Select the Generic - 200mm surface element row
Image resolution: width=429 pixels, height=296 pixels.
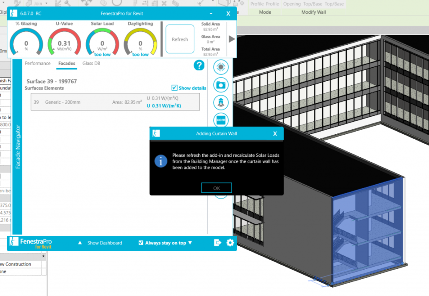115,102
